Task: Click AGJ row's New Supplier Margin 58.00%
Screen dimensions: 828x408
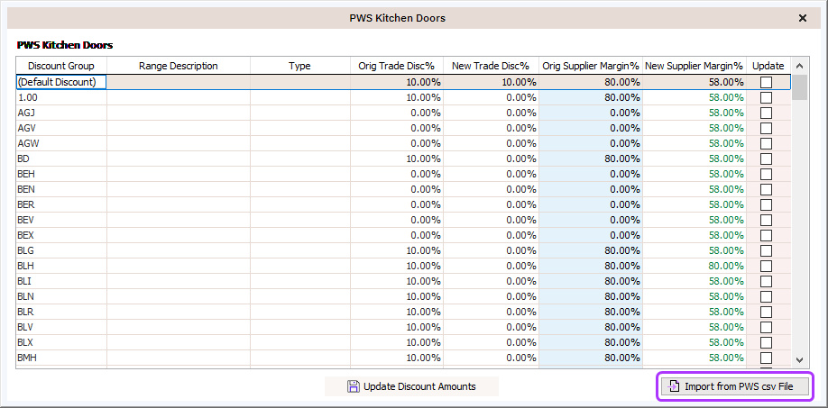Action: (x=695, y=113)
